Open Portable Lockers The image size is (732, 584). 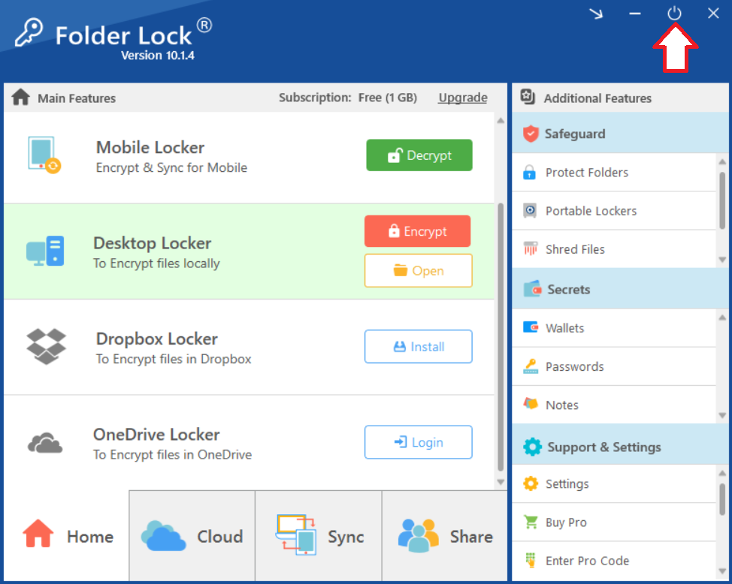point(614,210)
